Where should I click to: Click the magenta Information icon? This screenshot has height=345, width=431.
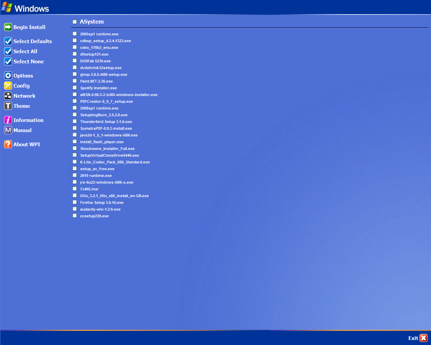[8, 120]
